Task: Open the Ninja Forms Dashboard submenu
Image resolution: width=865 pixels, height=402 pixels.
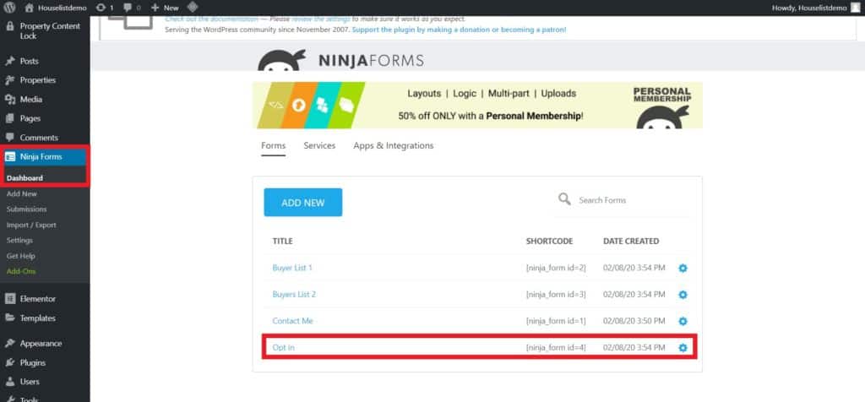Action: (x=24, y=178)
